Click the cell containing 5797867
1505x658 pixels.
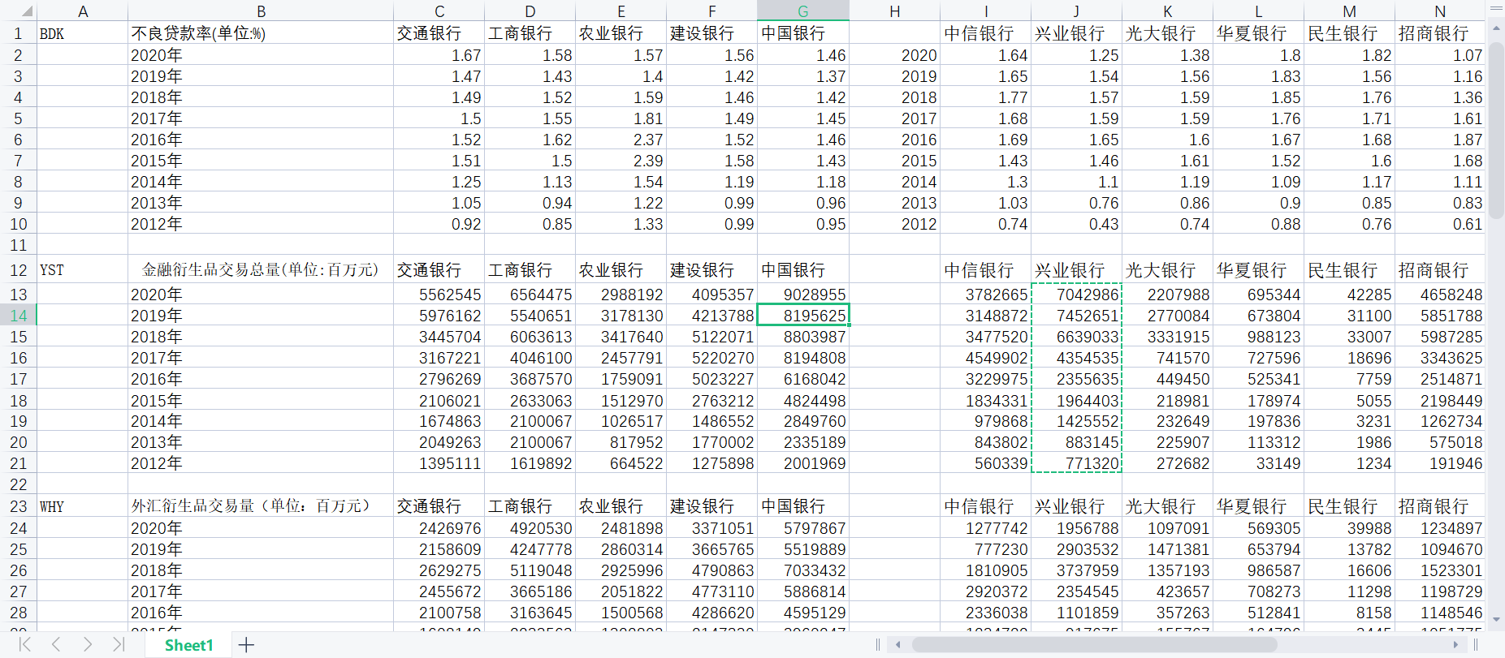pyautogui.click(x=803, y=528)
